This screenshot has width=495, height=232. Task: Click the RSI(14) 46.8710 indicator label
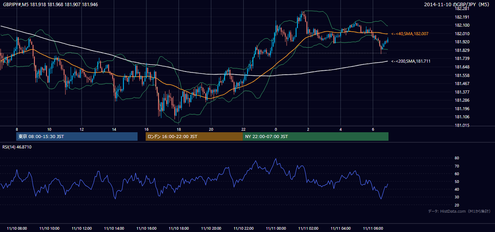17,147
